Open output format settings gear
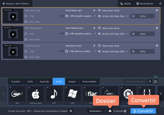164x115 pixels. 71,111
